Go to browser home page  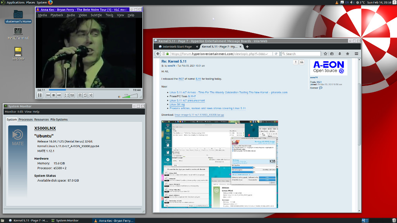point(348,54)
